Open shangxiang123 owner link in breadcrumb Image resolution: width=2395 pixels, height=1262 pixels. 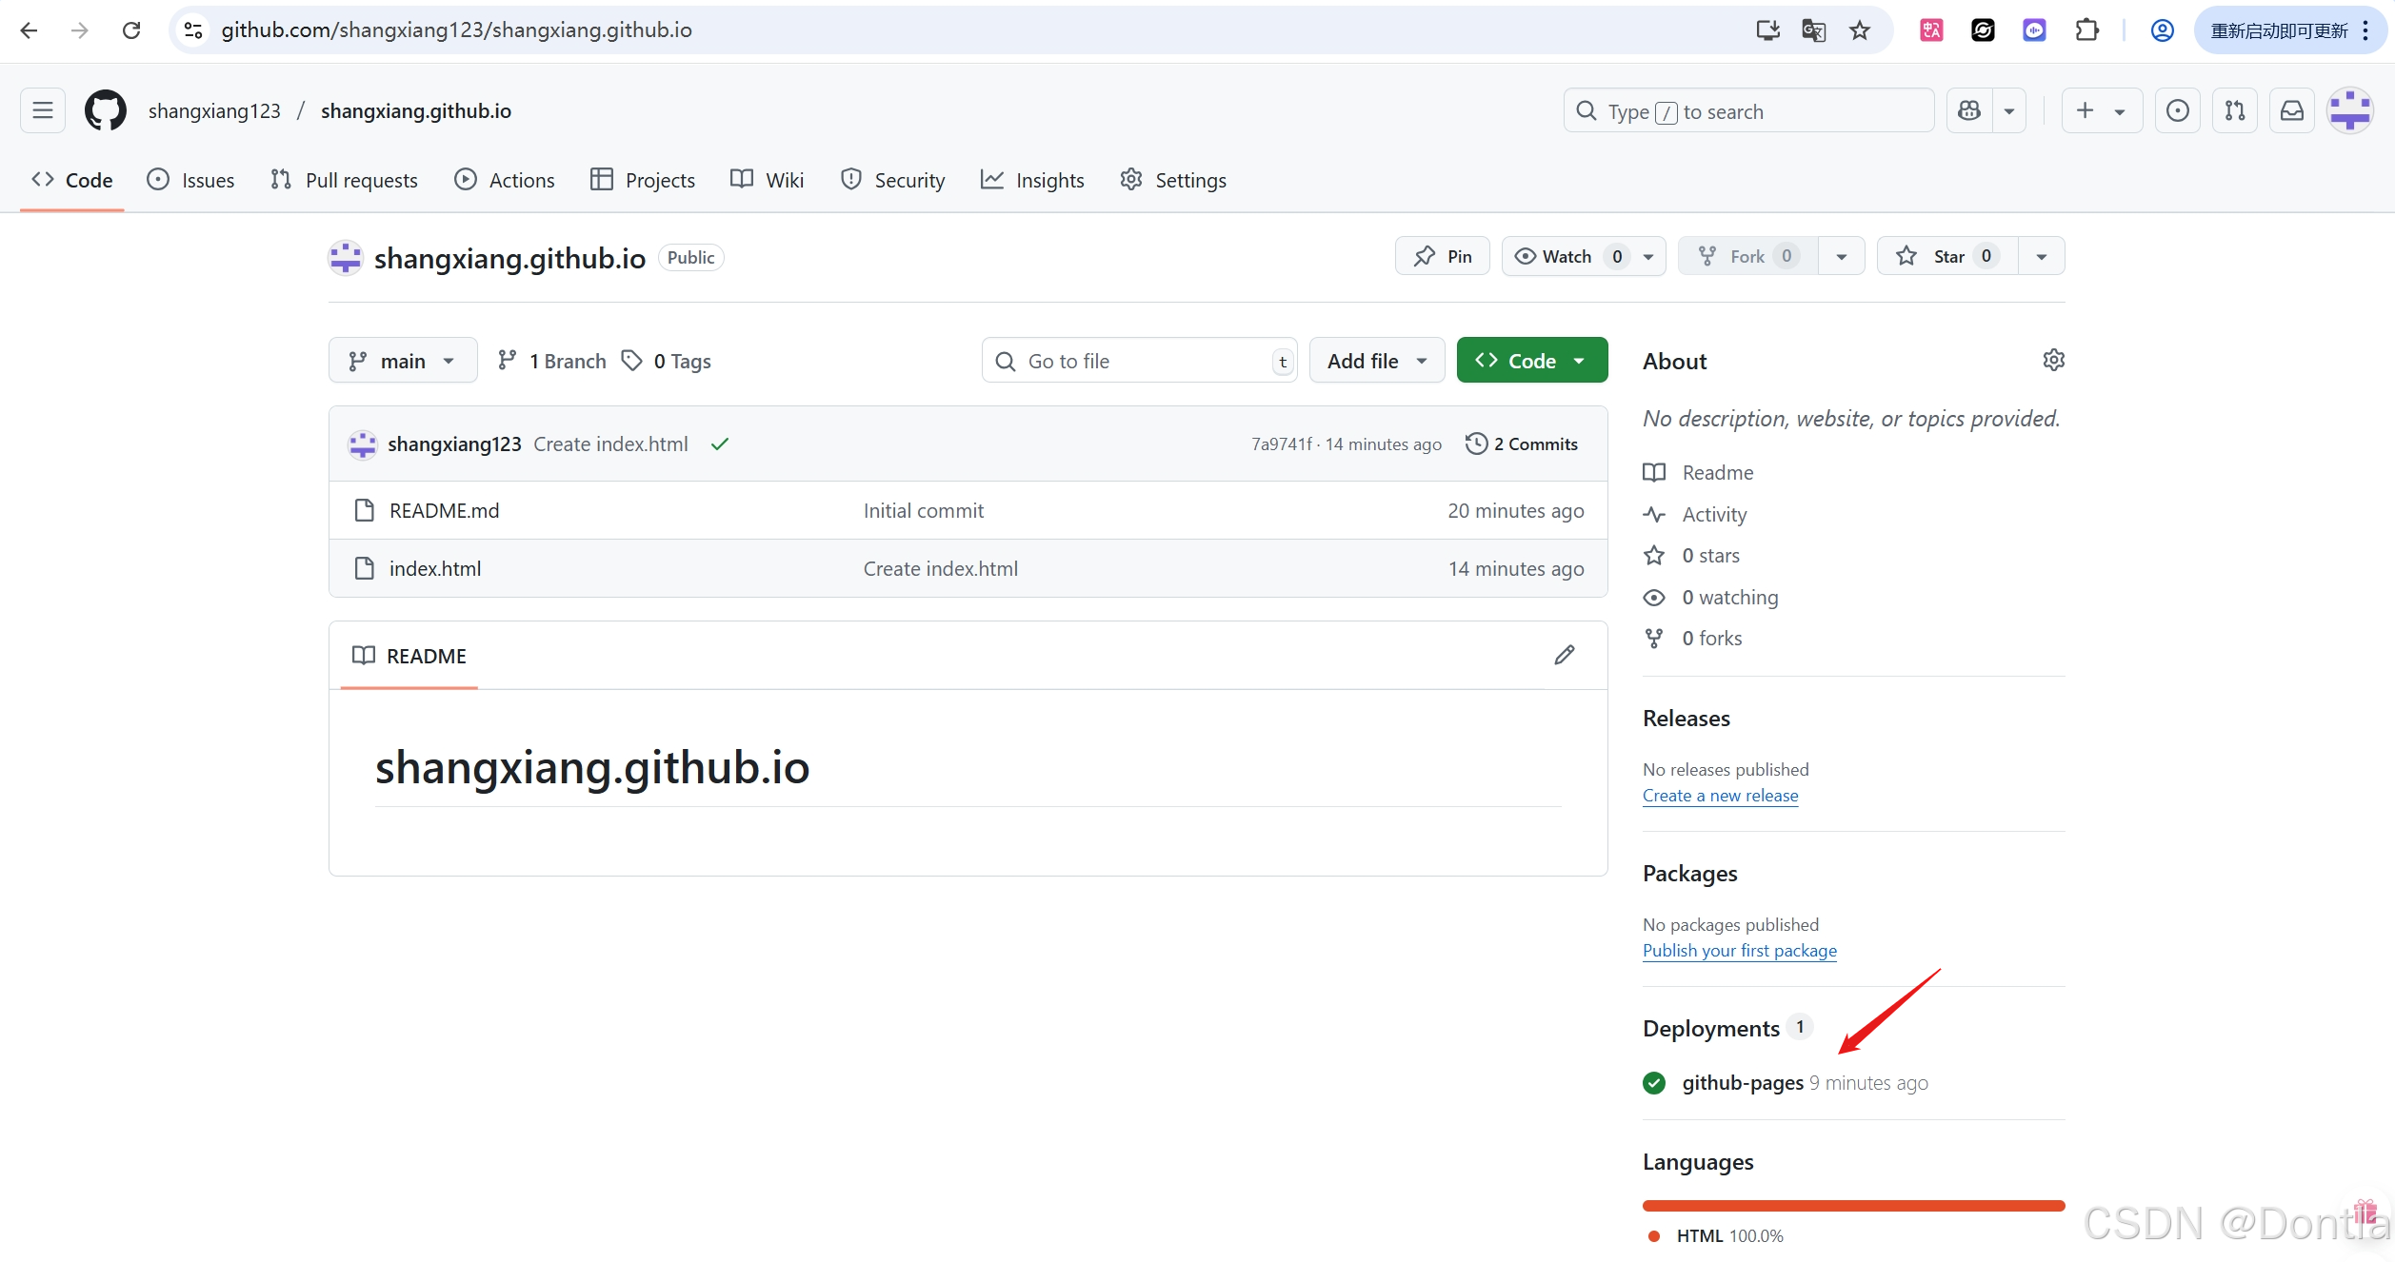214,111
